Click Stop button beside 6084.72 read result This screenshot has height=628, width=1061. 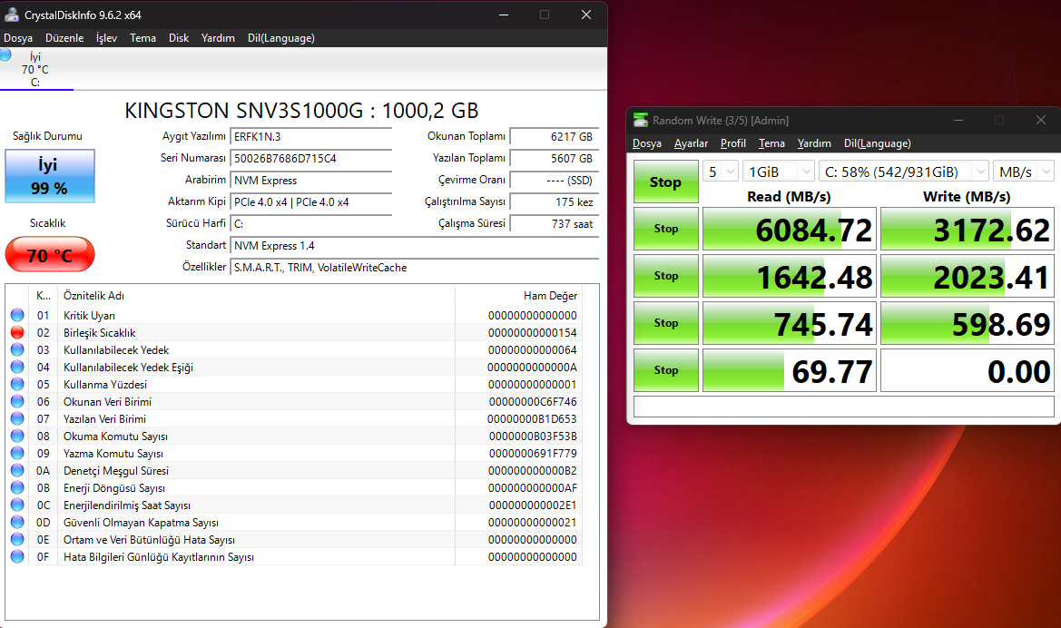click(x=666, y=229)
